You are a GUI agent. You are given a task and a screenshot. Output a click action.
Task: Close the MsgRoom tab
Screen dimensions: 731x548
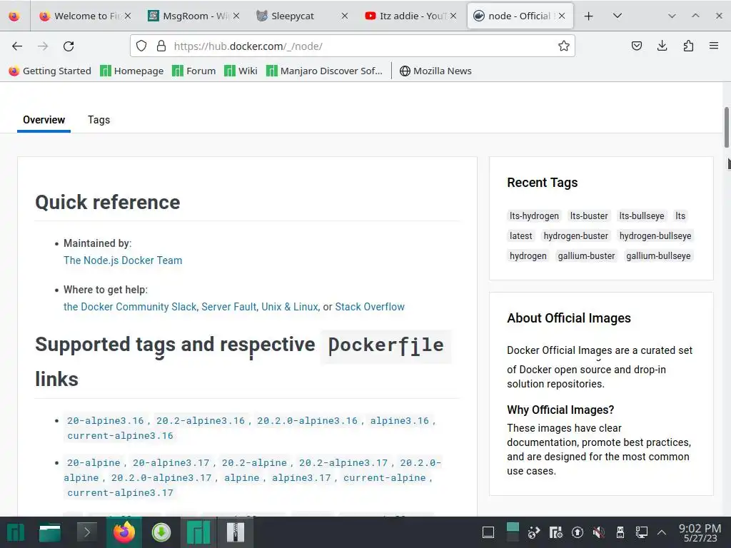pos(236,16)
